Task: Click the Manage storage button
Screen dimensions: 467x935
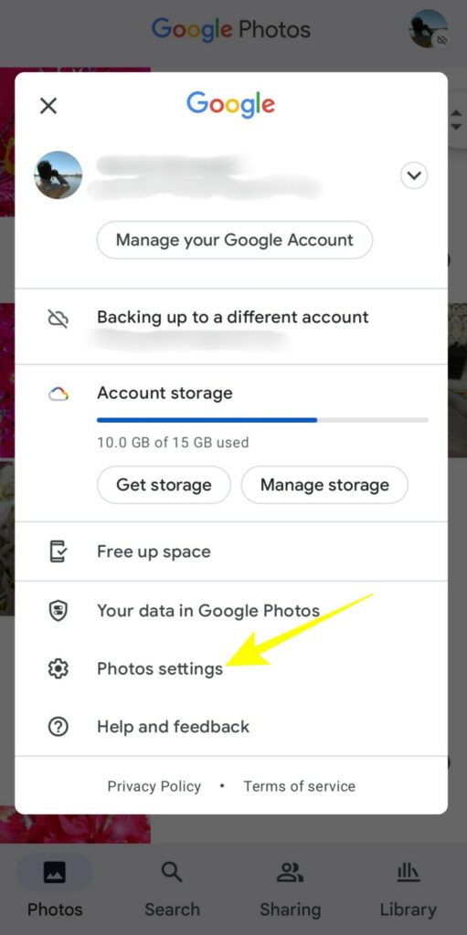Action: pyautogui.click(x=324, y=485)
